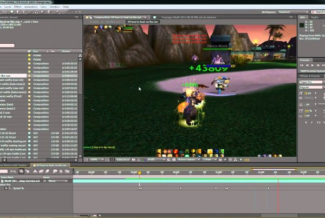Click the timeline playhead marker

[140, 173]
